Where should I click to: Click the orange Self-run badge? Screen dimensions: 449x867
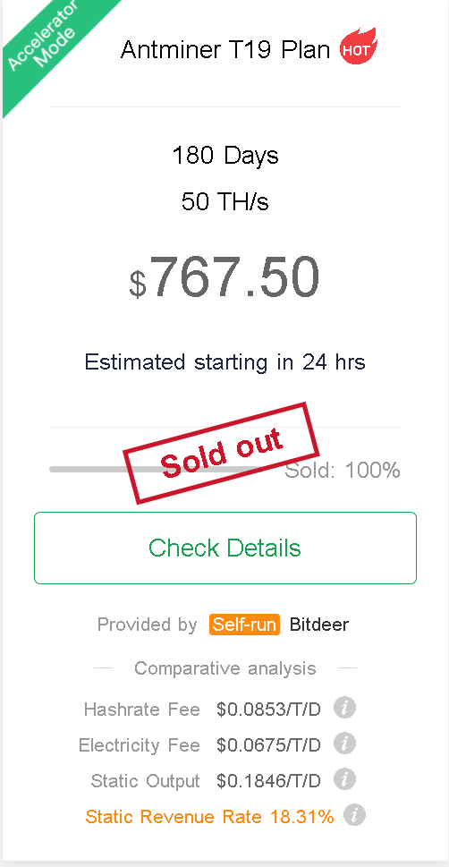(244, 625)
